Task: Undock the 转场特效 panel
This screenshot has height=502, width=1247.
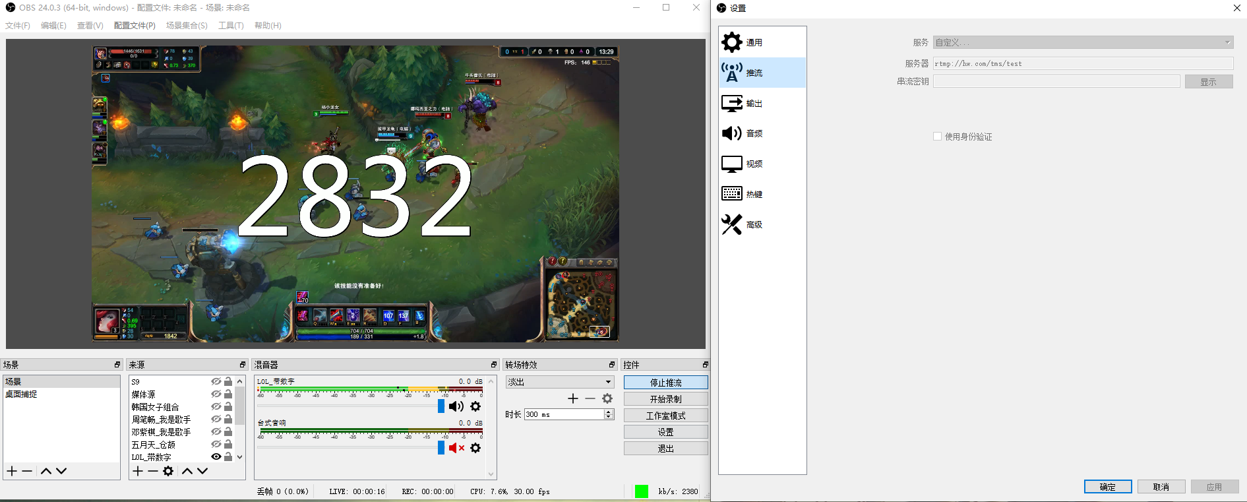Action: tap(612, 365)
